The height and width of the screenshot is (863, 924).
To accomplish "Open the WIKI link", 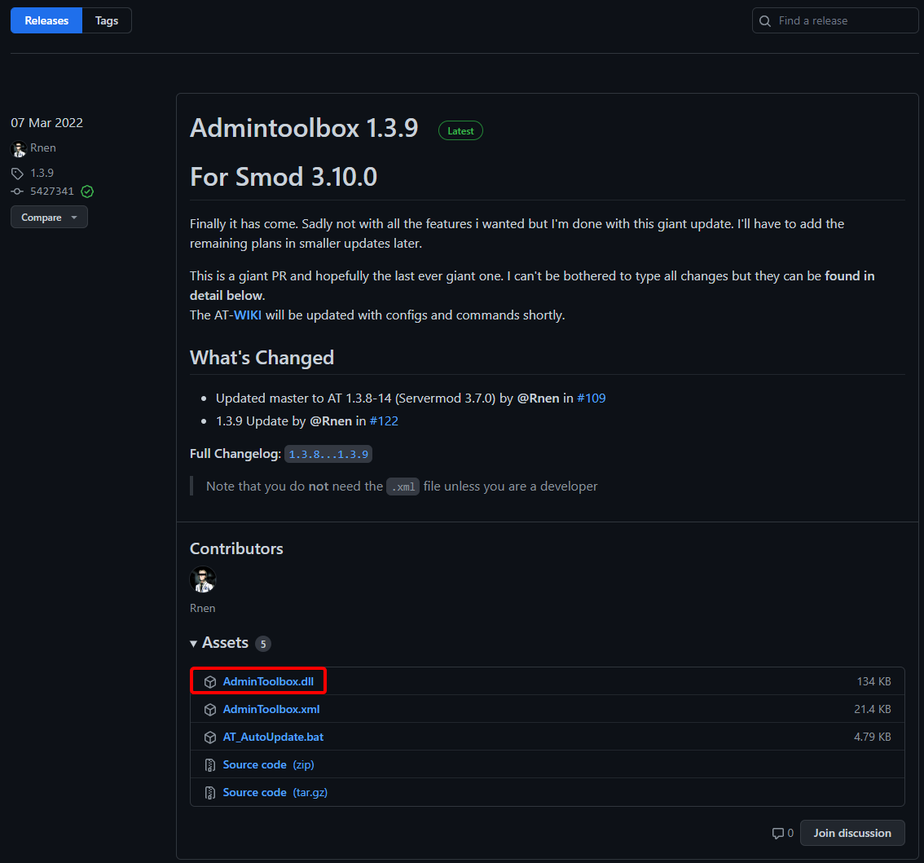I will coord(247,315).
